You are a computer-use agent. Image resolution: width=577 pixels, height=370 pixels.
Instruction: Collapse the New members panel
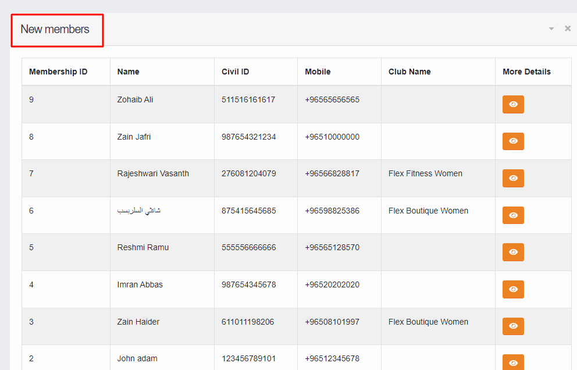coord(550,28)
